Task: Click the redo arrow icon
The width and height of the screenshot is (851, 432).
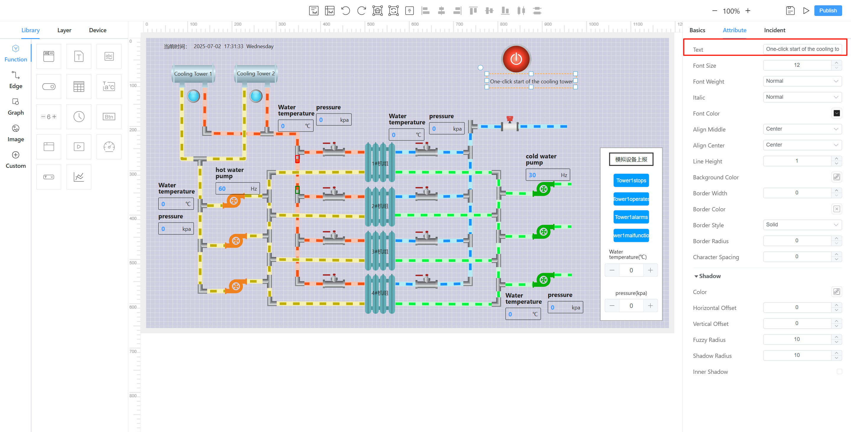Action: pos(361,11)
